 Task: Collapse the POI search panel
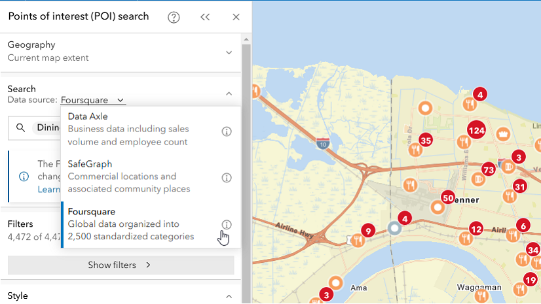point(205,17)
